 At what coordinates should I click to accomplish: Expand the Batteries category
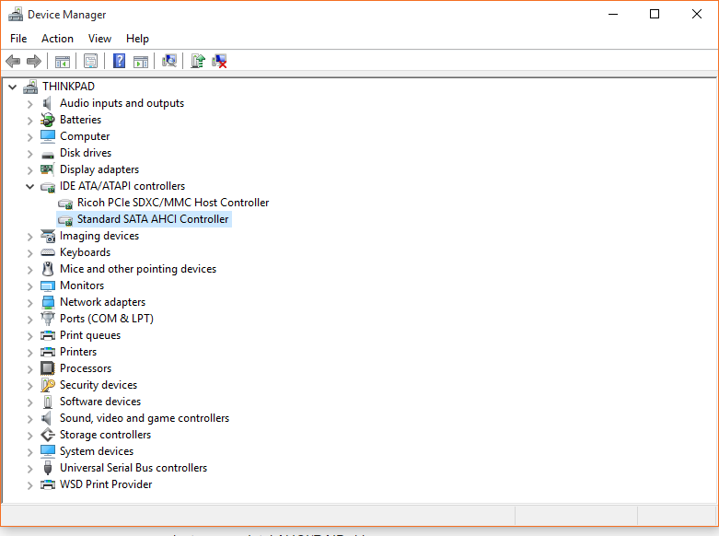[29, 121]
